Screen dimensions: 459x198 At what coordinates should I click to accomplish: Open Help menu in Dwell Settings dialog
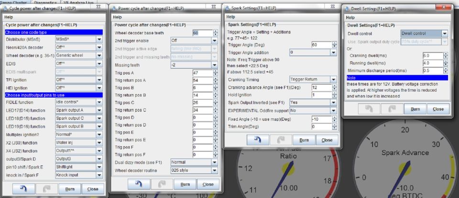tap(350, 18)
